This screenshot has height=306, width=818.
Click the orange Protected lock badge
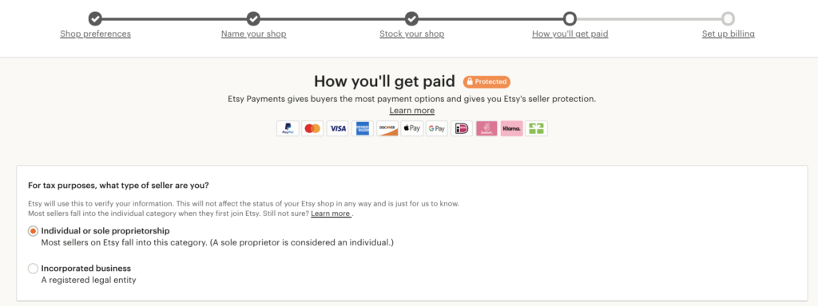pos(486,82)
